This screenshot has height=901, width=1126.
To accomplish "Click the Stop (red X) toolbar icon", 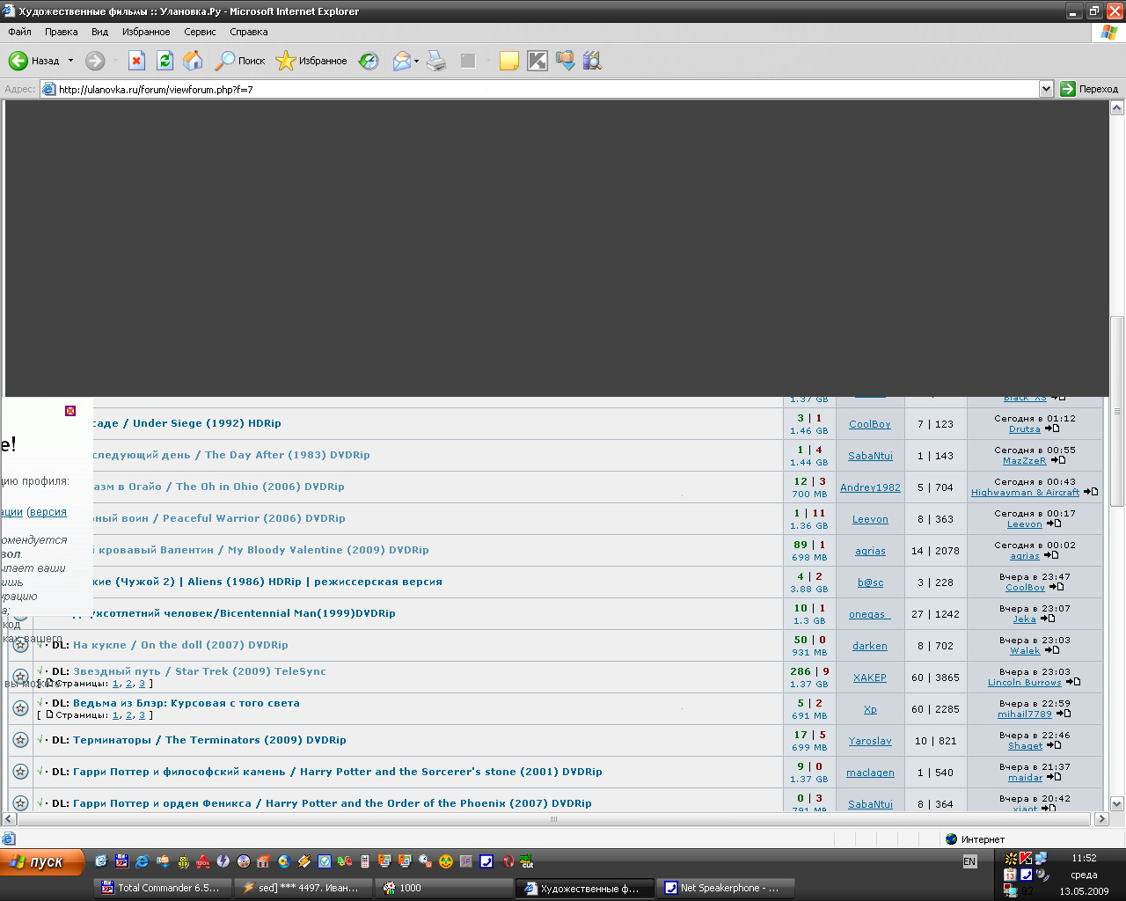I will point(136,61).
